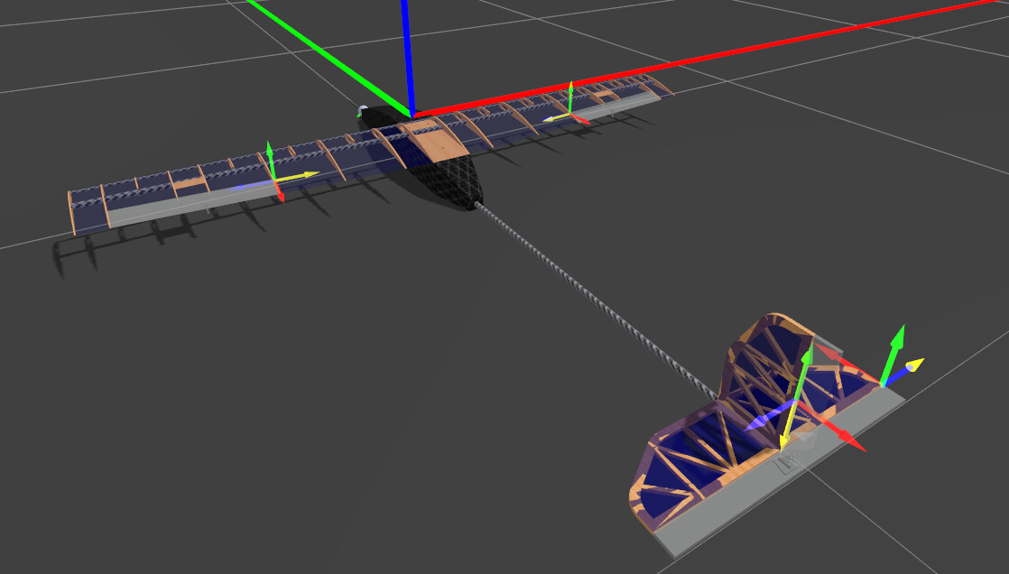
Task: Select the small joint axes on right wing
Action: point(570,109)
